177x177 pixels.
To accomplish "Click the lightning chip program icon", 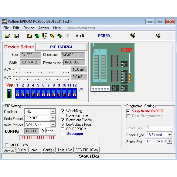I will pyautogui.click(x=133, y=36).
